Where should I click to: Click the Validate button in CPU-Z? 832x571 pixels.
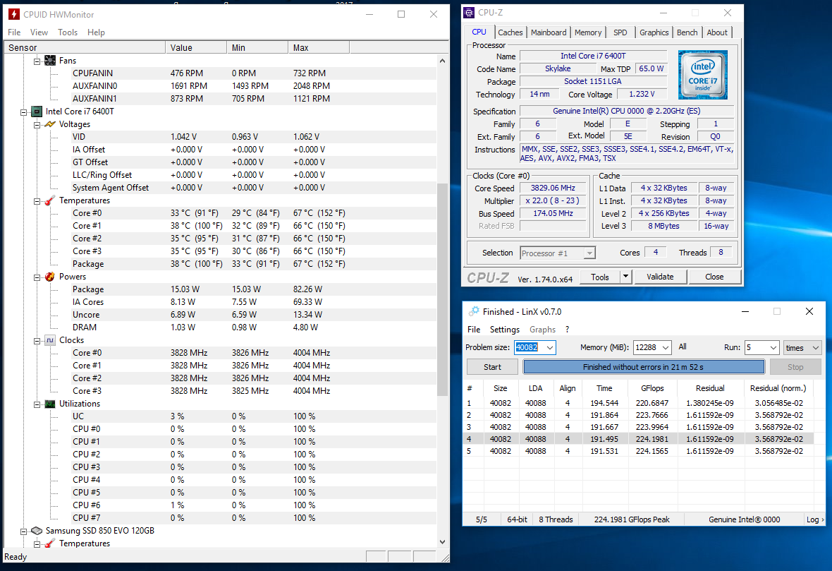click(x=660, y=277)
